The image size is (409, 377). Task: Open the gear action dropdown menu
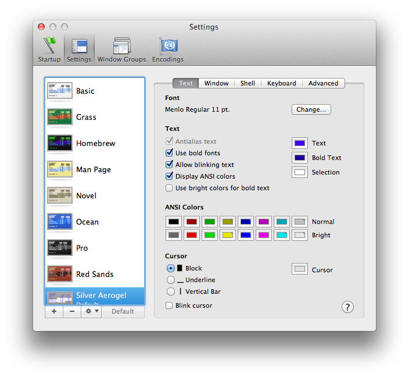(x=92, y=311)
